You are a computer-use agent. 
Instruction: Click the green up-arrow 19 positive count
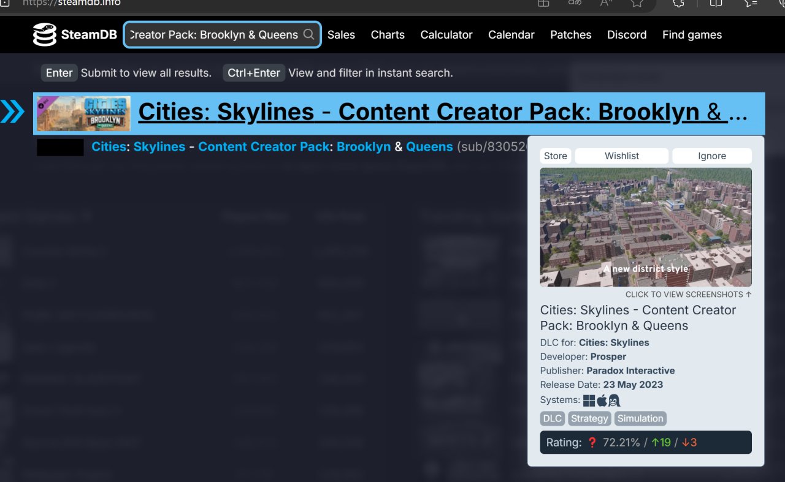point(661,442)
